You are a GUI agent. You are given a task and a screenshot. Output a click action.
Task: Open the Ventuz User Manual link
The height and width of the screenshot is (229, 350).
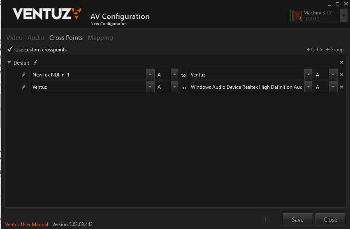(27, 224)
